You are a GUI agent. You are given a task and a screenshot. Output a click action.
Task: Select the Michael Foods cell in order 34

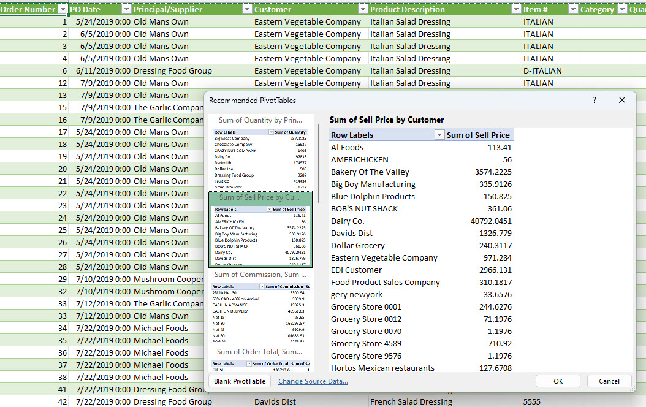tap(169, 329)
